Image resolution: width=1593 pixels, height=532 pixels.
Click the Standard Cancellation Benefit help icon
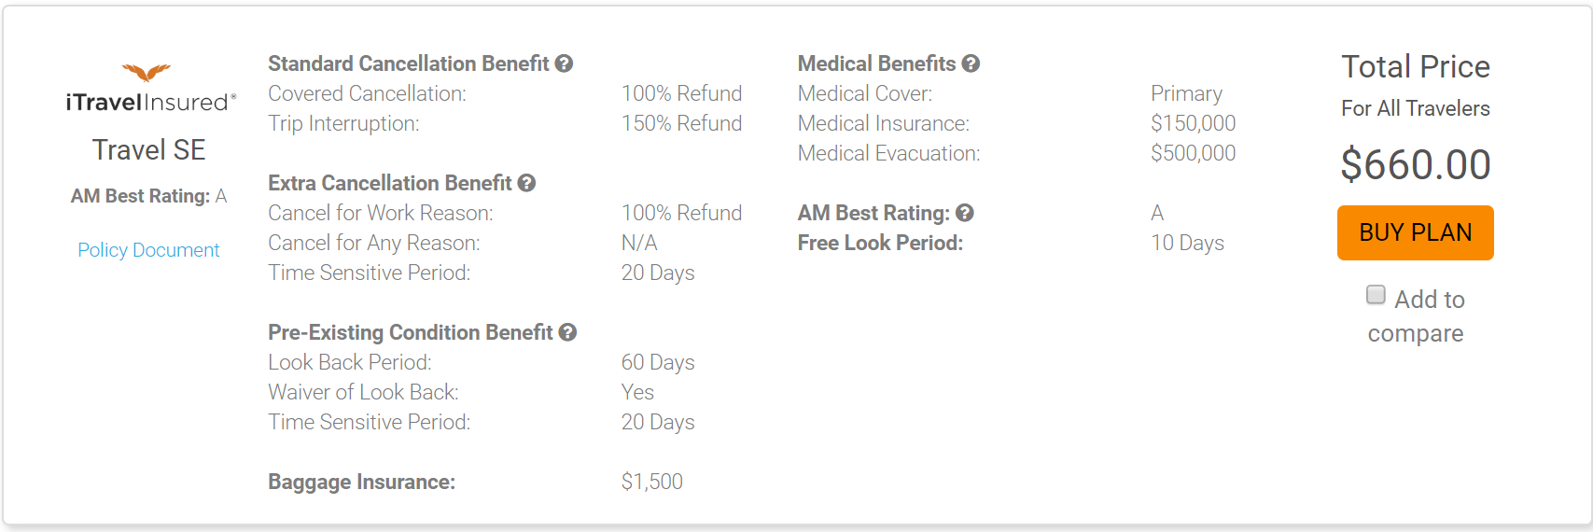coord(564,63)
